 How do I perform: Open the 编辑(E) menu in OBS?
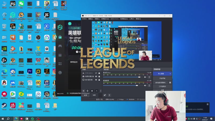(91, 19)
